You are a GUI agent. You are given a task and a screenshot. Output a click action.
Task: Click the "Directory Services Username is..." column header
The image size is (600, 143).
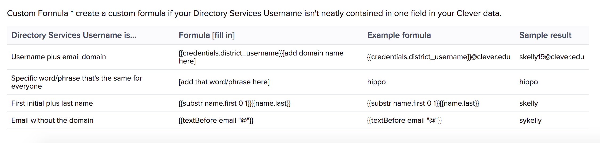(74, 35)
